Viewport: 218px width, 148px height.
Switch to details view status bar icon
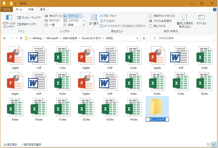[209, 144]
